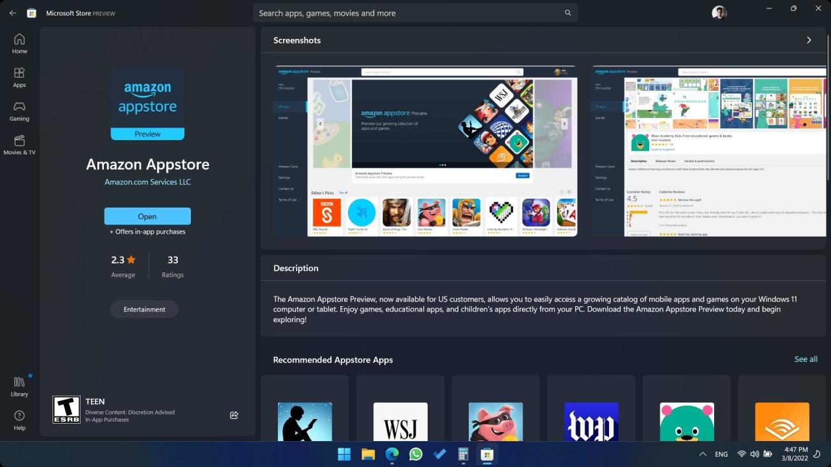Click the search apps and games field
Image resolution: width=831 pixels, height=467 pixels.
pyautogui.click(x=409, y=13)
